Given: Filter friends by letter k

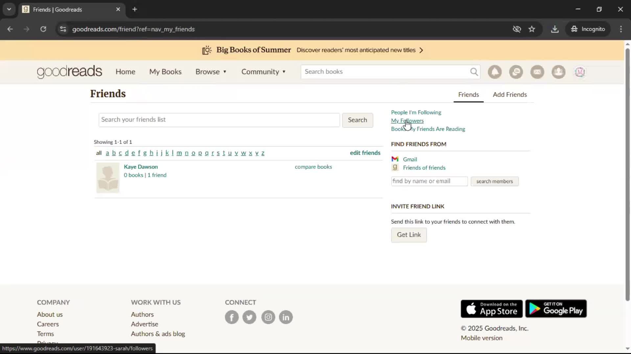Looking at the screenshot, I should [167, 153].
